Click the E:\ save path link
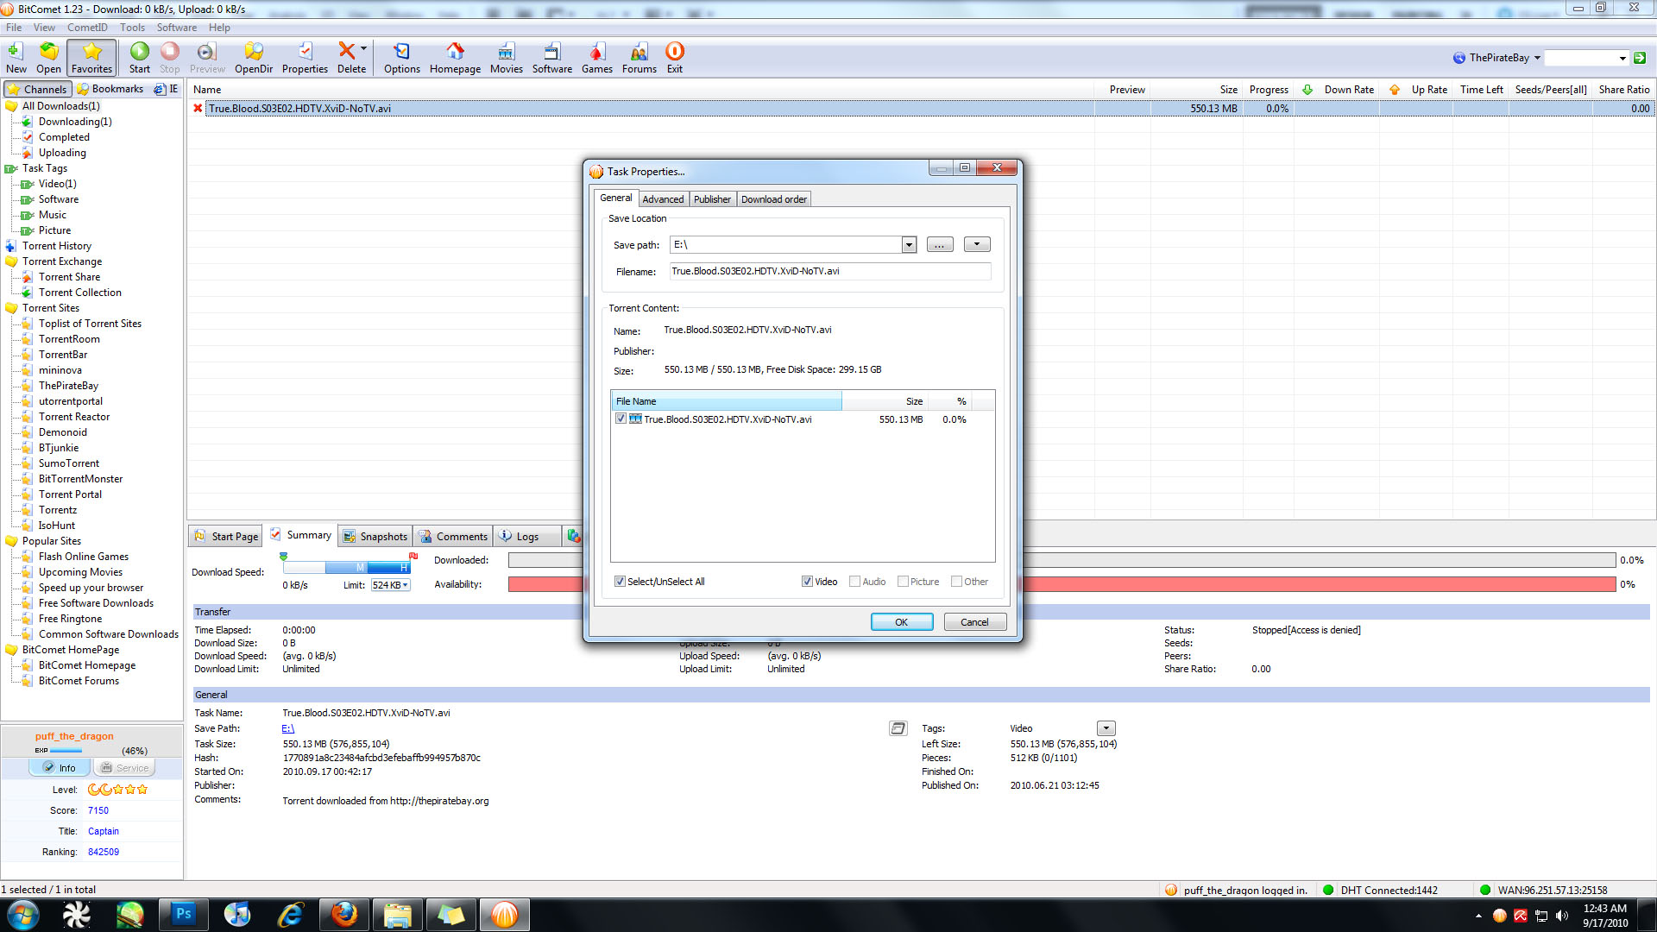This screenshot has height=932, width=1657. (x=288, y=728)
